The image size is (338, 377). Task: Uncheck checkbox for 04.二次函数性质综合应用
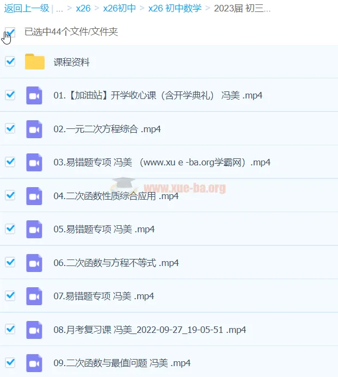pos(10,195)
